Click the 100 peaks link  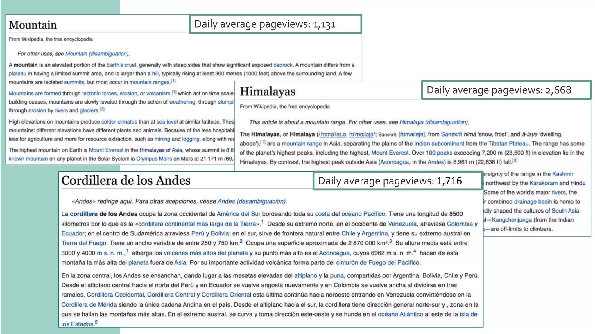439,153
